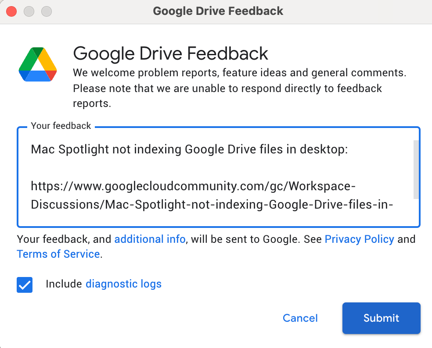View the diagnostic logs link
This screenshot has height=348, width=432.
pos(123,284)
